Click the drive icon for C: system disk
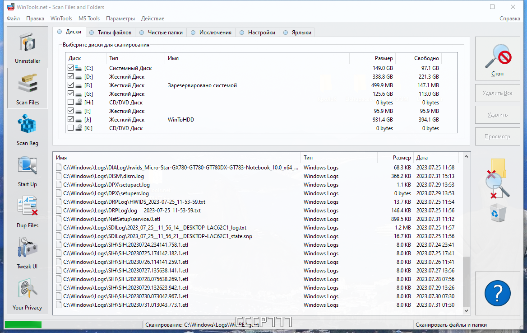This screenshot has height=333, width=527. (79, 68)
